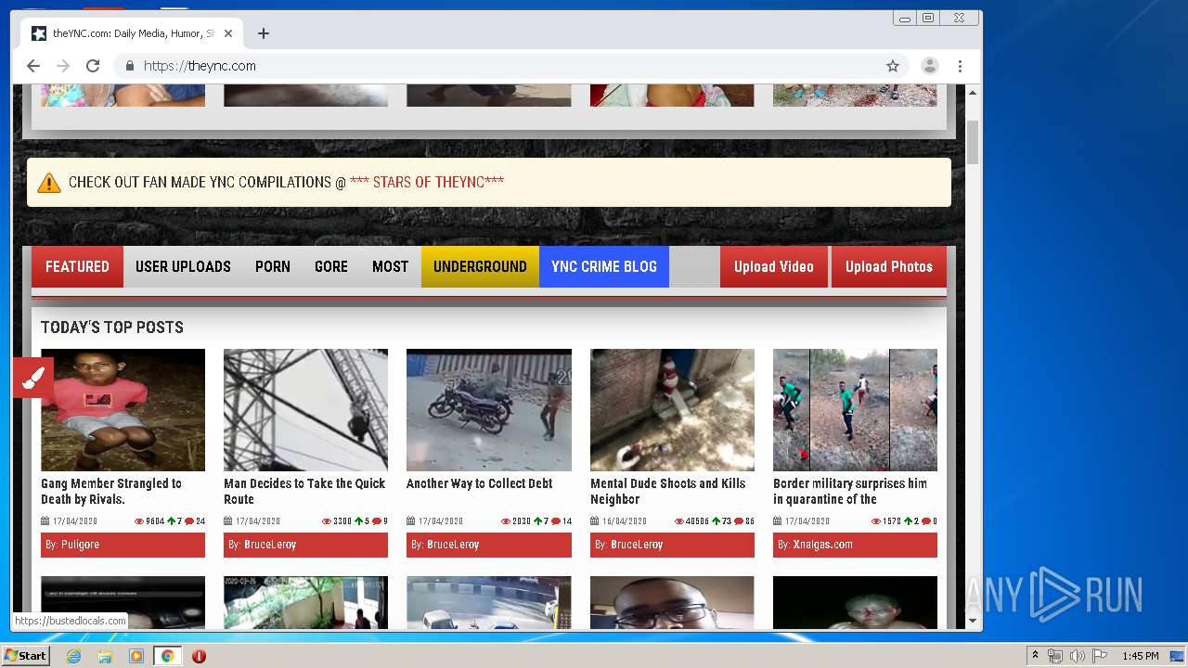This screenshot has width=1188, height=668.
Task: Open thumbnail of motorcycle debt video
Action: pos(489,410)
